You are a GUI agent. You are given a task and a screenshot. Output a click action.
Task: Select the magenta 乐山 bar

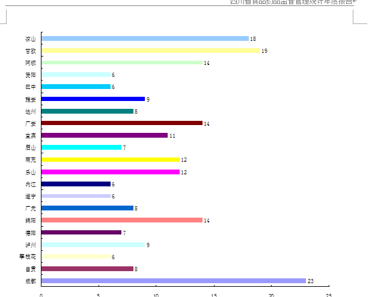click(x=110, y=172)
